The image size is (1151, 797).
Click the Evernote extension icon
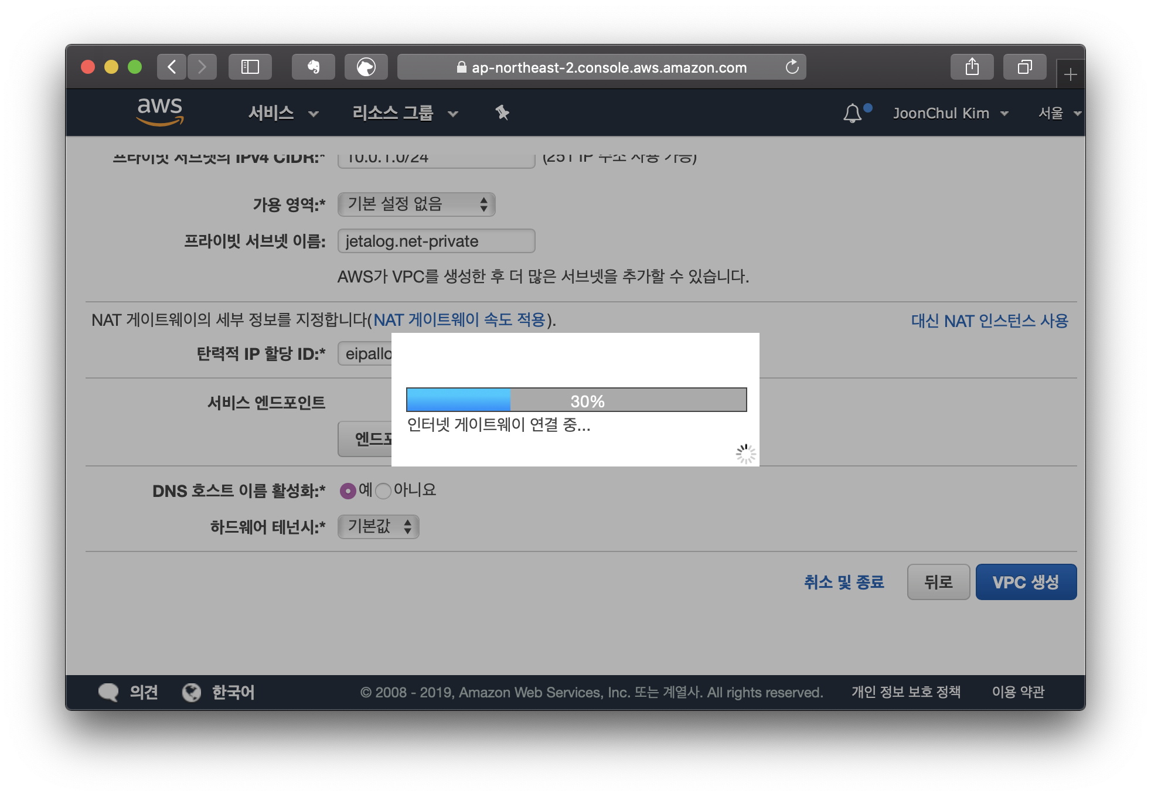tap(314, 67)
